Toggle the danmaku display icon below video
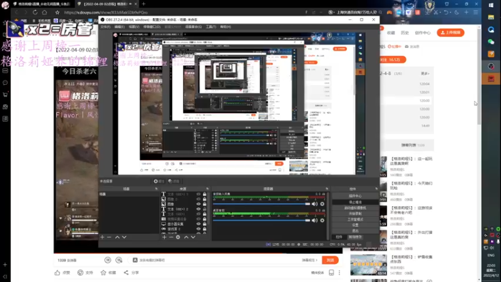The width and height of the screenshot is (501, 282). click(108, 260)
